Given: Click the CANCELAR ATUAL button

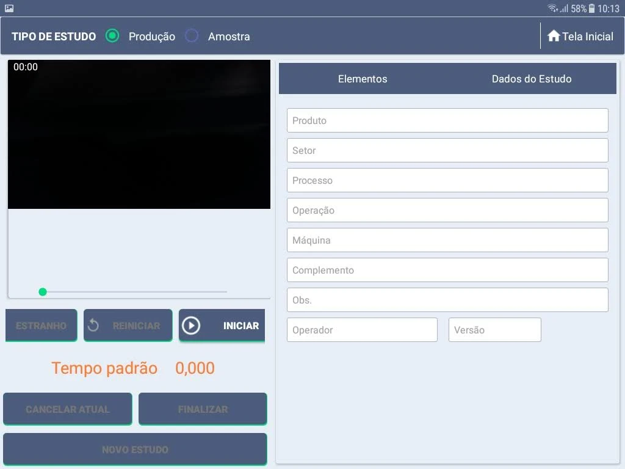Looking at the screenshot, I should (x=67, y=409).
